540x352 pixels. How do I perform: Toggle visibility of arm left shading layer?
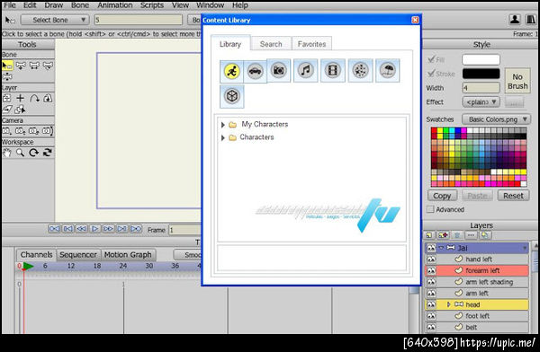click(431, 282)
